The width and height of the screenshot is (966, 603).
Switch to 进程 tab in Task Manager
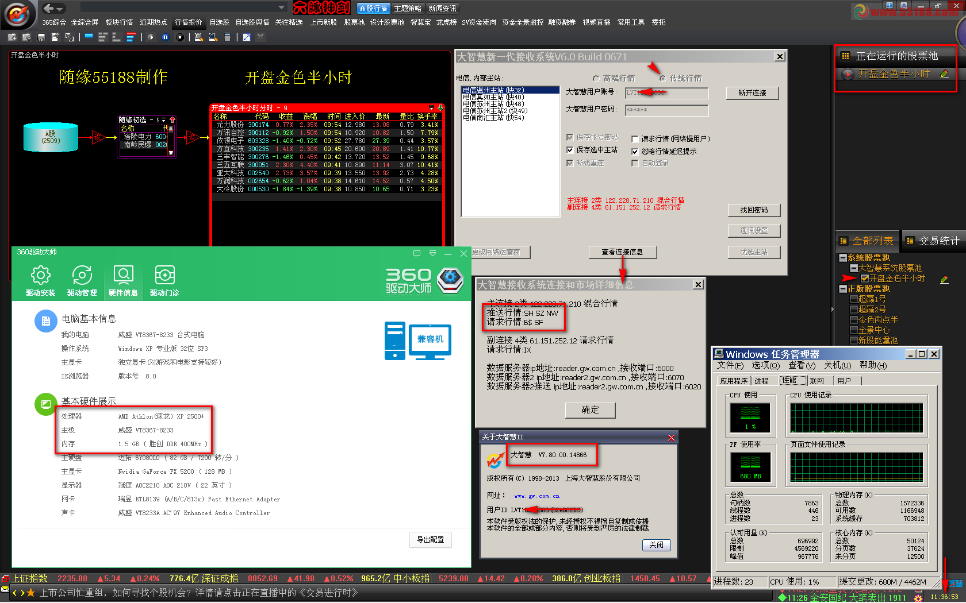tap(761, 381)
